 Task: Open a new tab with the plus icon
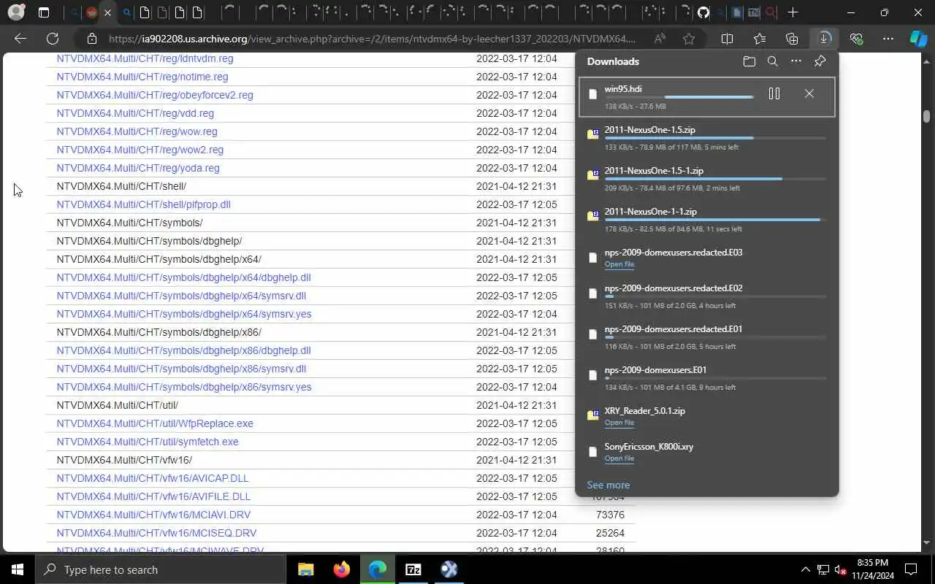pyautogui.click(x=793, y=12)
